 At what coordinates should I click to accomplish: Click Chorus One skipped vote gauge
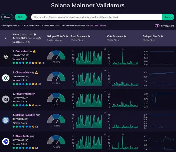pos(56,76)
